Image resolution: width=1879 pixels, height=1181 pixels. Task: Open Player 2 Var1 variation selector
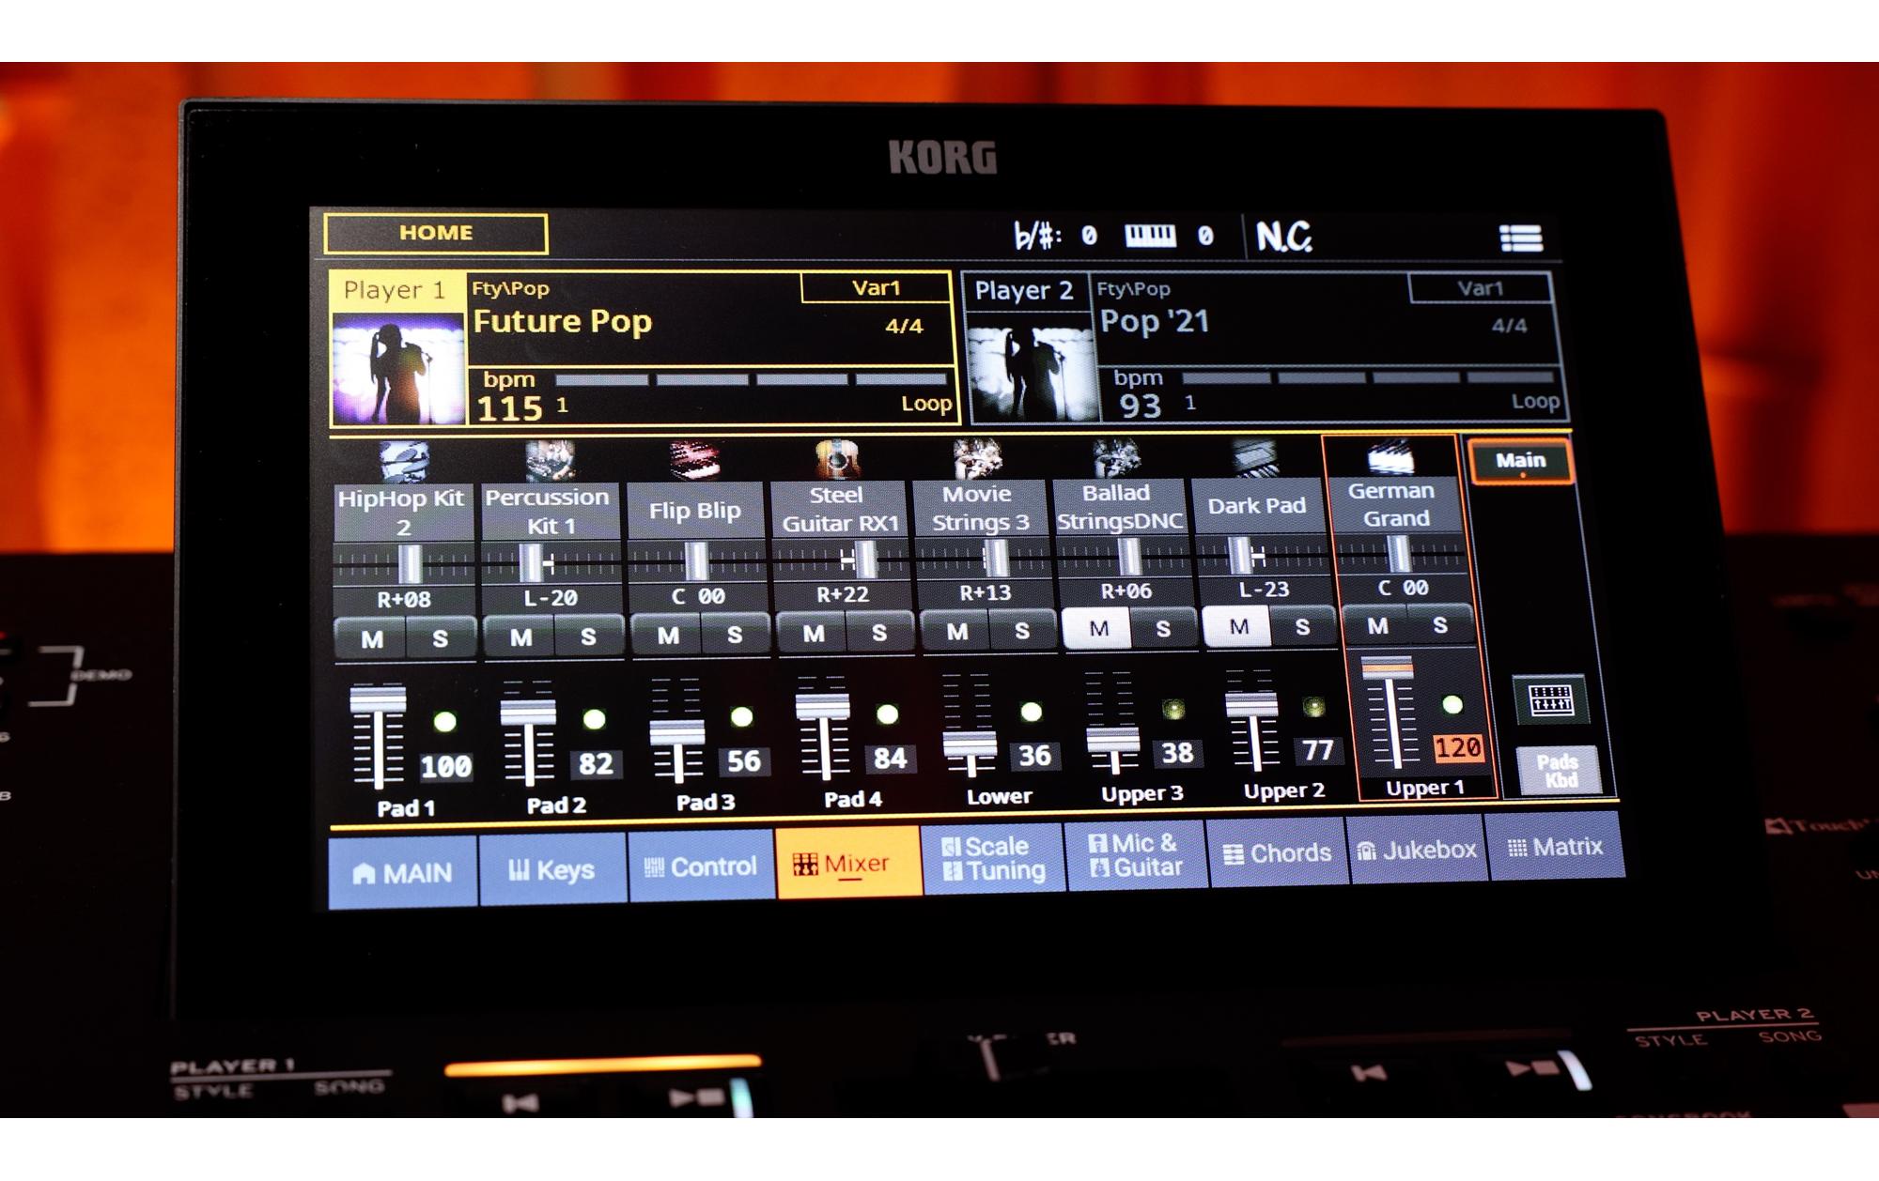[x=1480, y=288]
